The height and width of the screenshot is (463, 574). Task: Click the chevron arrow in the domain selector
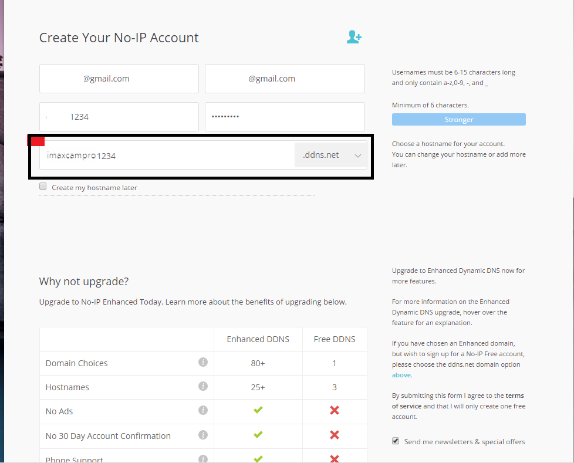357,156
